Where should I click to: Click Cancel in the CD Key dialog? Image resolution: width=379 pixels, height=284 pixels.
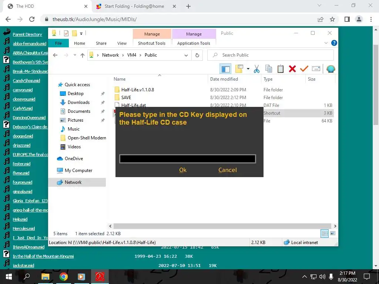pos(228,170)
